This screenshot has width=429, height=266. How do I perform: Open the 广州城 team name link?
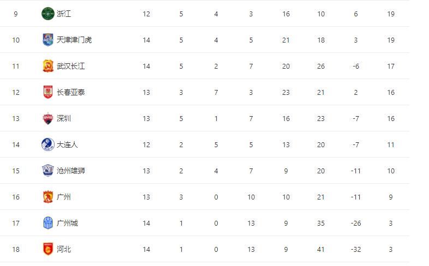click(67, 223)
